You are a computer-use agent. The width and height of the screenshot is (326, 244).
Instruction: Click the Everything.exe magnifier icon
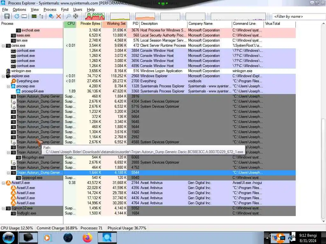(x=13, y=81)
